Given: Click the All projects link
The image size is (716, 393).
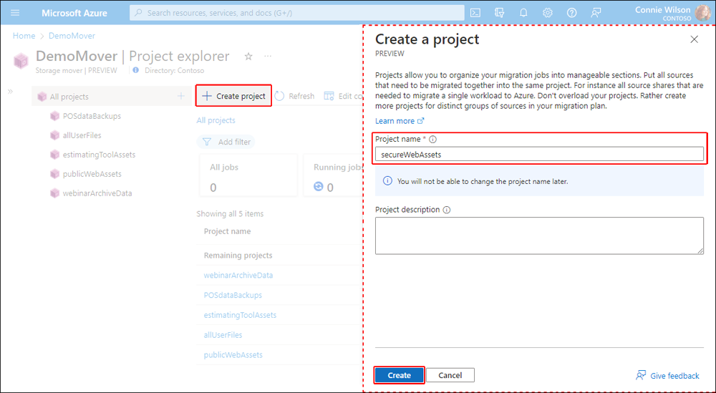Looking at the screenshot, I should pyautogui.click(x=216, y=120).
